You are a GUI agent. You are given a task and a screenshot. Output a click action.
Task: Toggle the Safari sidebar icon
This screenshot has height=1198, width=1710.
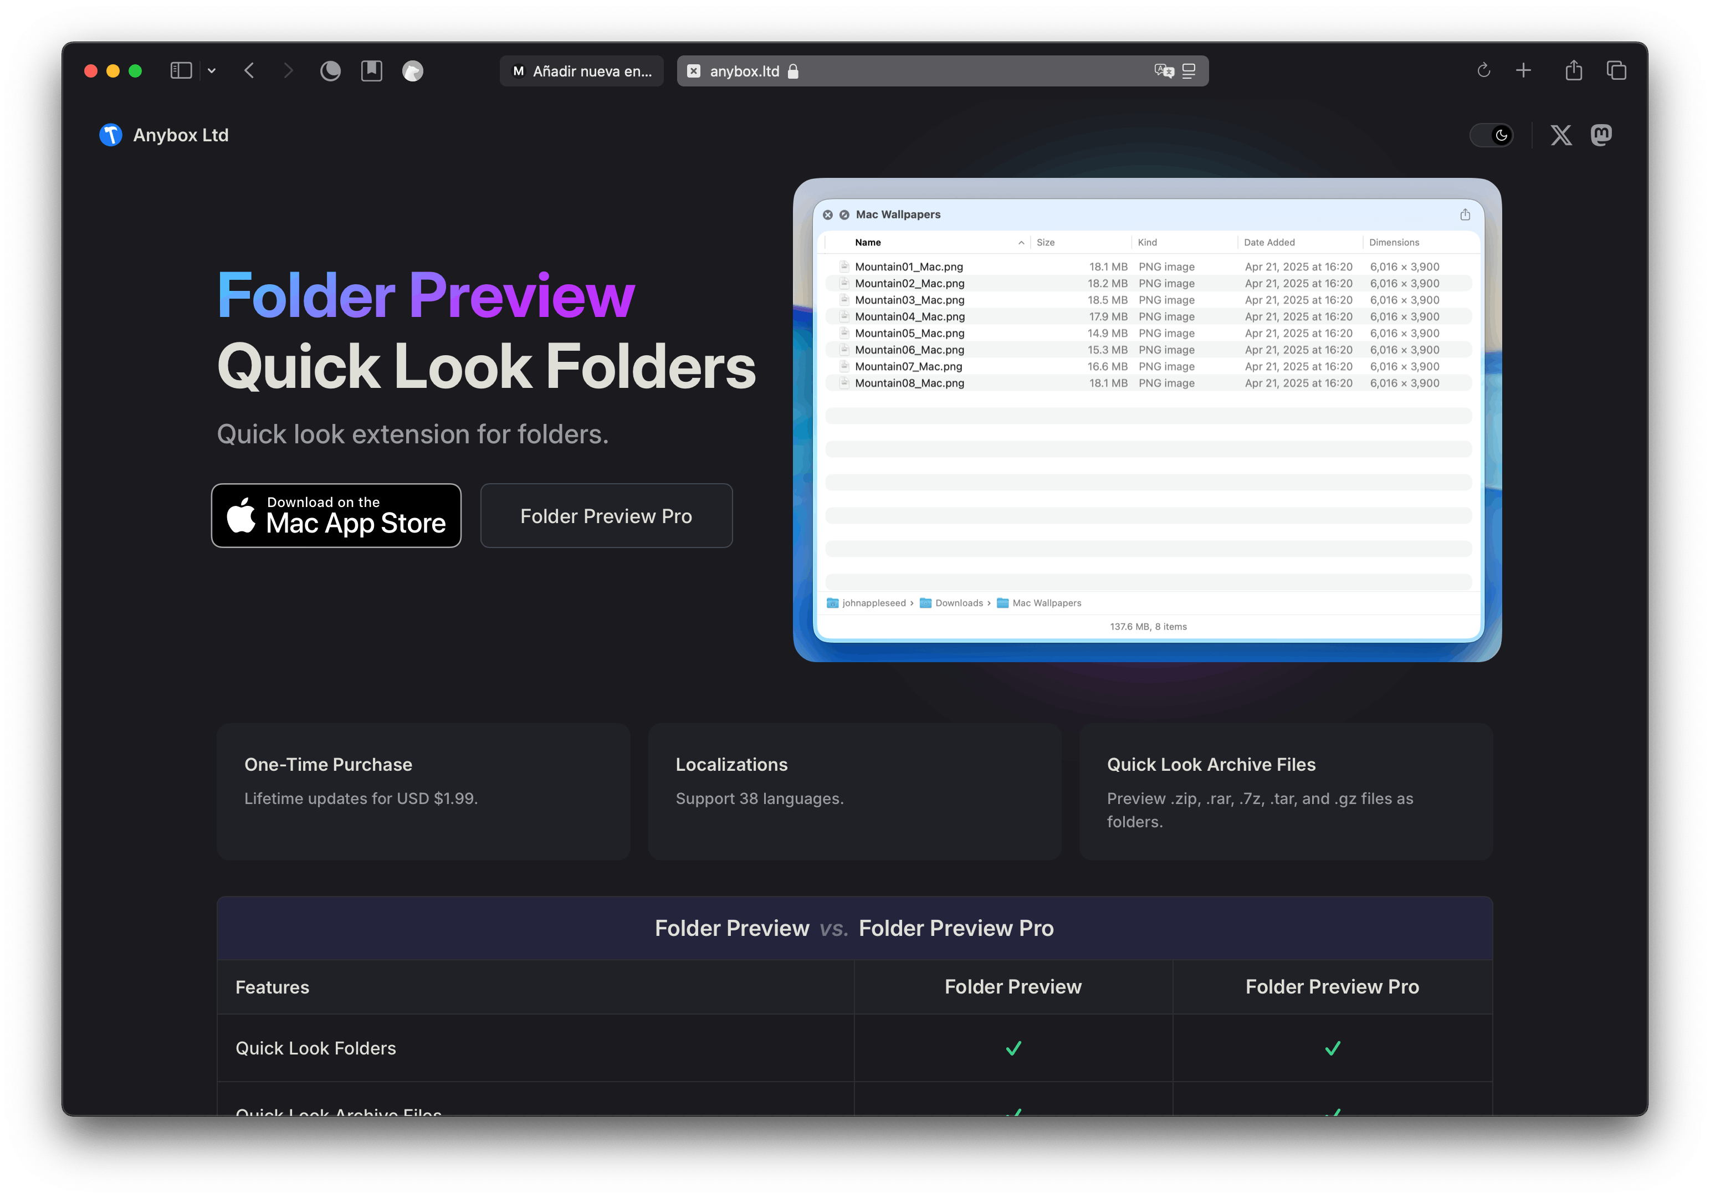click(181, 71)
